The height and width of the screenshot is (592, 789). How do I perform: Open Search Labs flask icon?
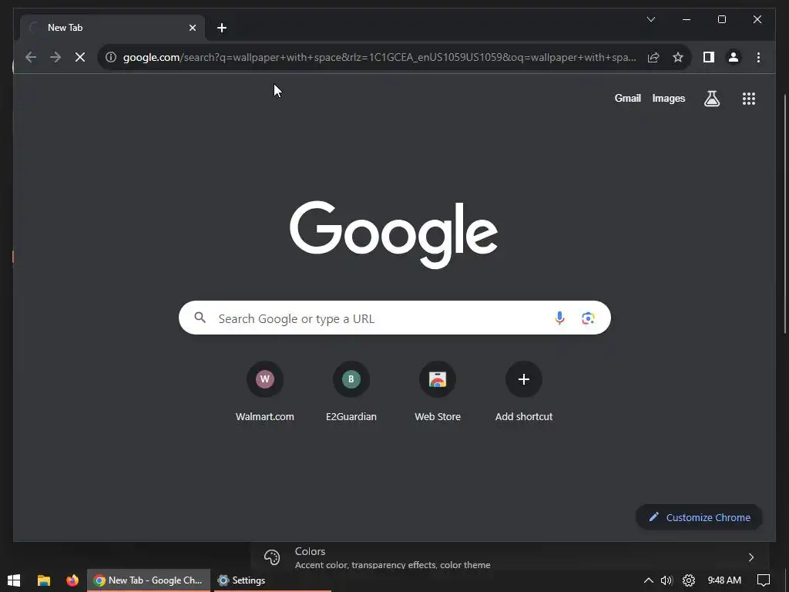tap(711, 99)
